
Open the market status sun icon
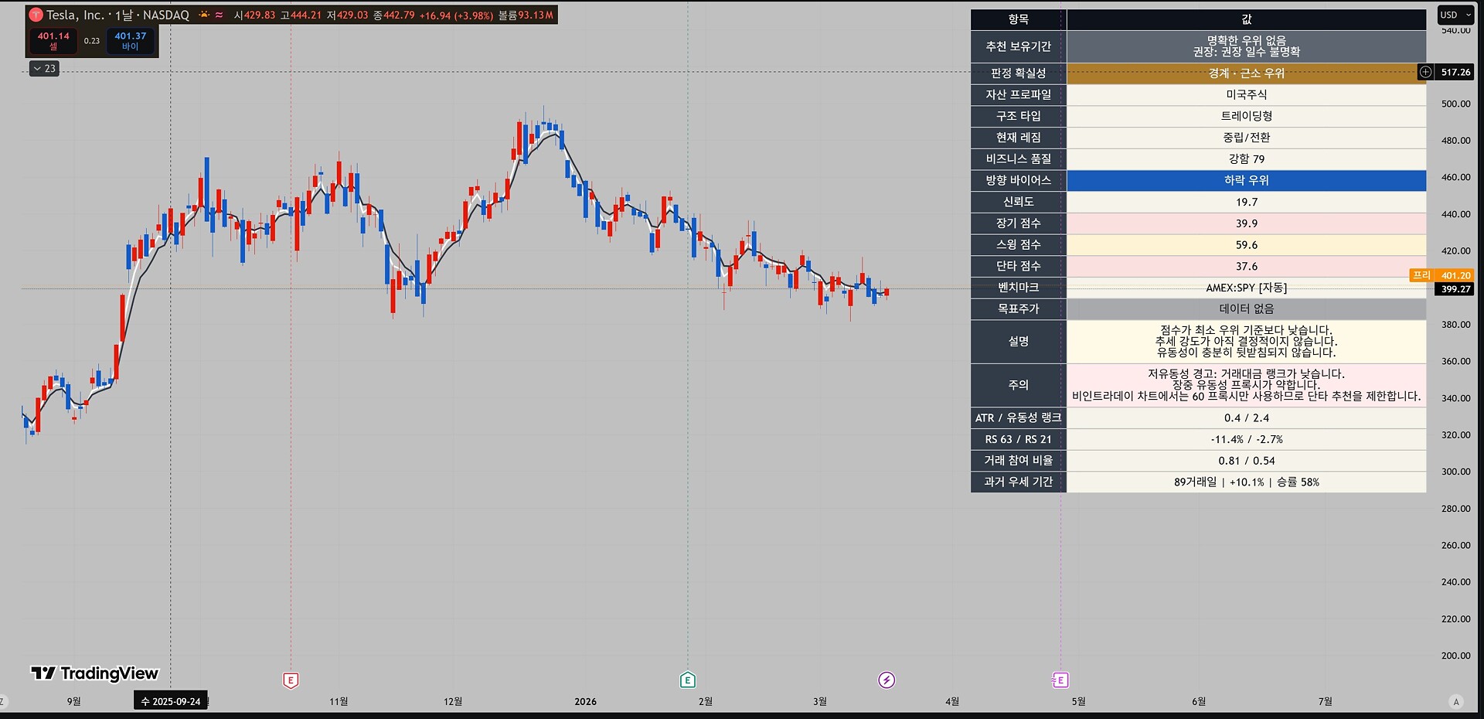point(204,15)
